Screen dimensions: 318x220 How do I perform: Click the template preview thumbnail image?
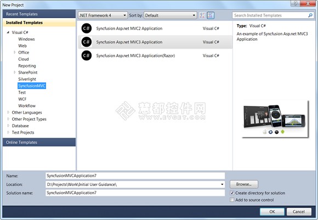(x=275, y=119)
